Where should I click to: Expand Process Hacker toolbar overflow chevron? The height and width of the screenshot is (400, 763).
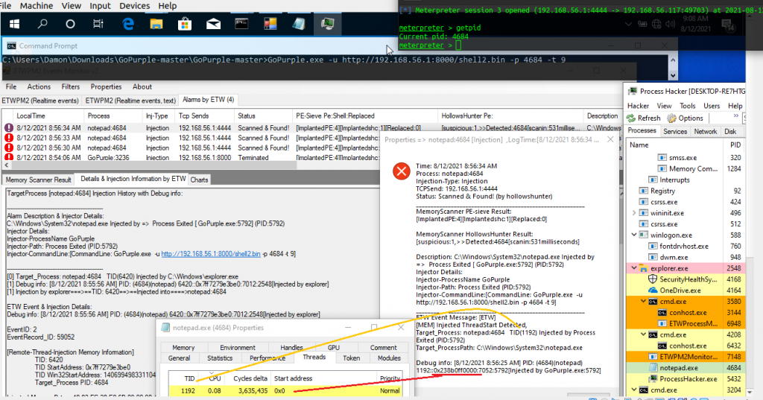pyautogui.click(x=735, y=116)
